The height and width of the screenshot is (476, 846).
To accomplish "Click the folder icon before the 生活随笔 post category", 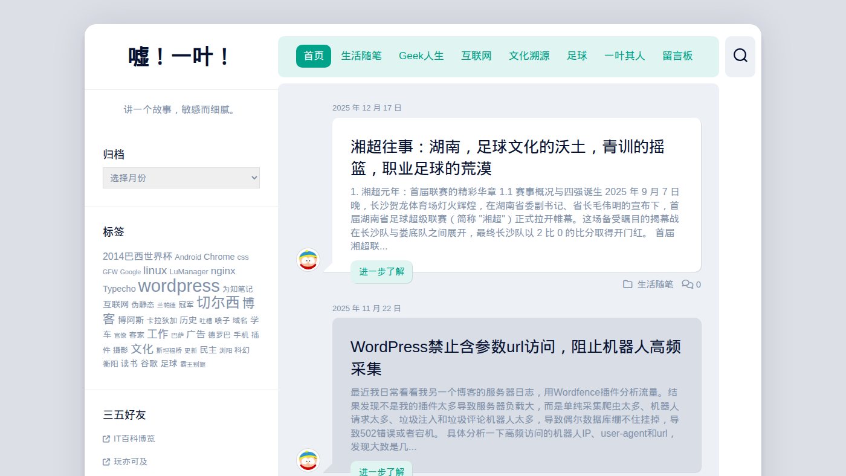I will coord(628,284).
